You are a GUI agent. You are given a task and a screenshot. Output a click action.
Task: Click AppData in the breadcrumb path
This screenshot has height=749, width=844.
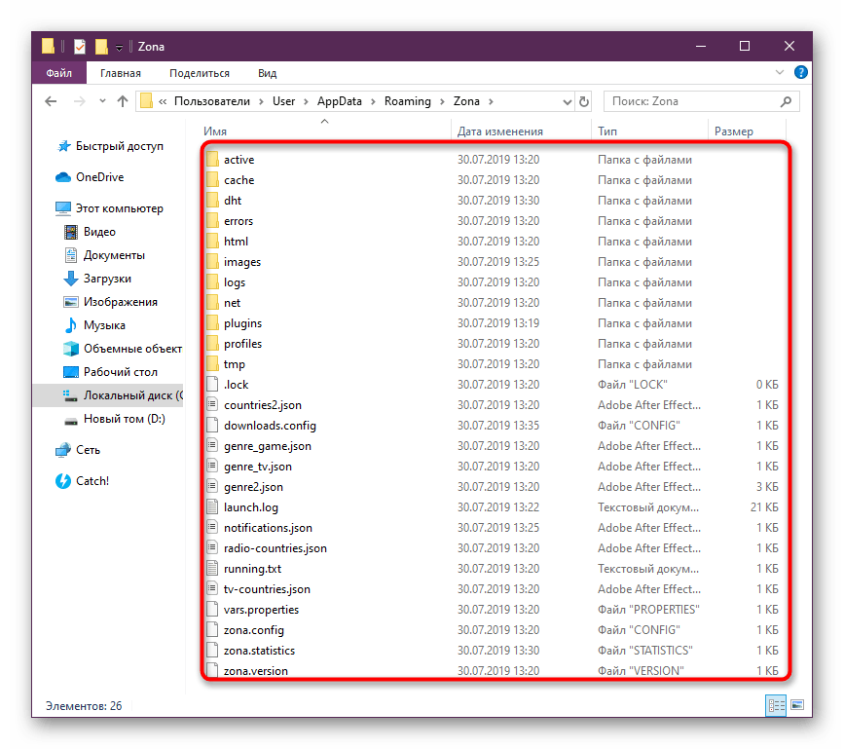340,101
